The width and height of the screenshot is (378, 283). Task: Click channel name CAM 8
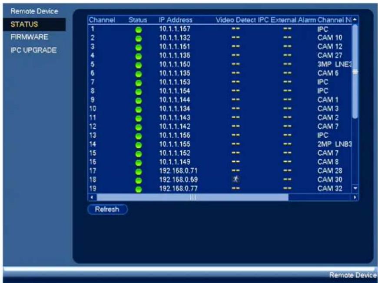328,162
